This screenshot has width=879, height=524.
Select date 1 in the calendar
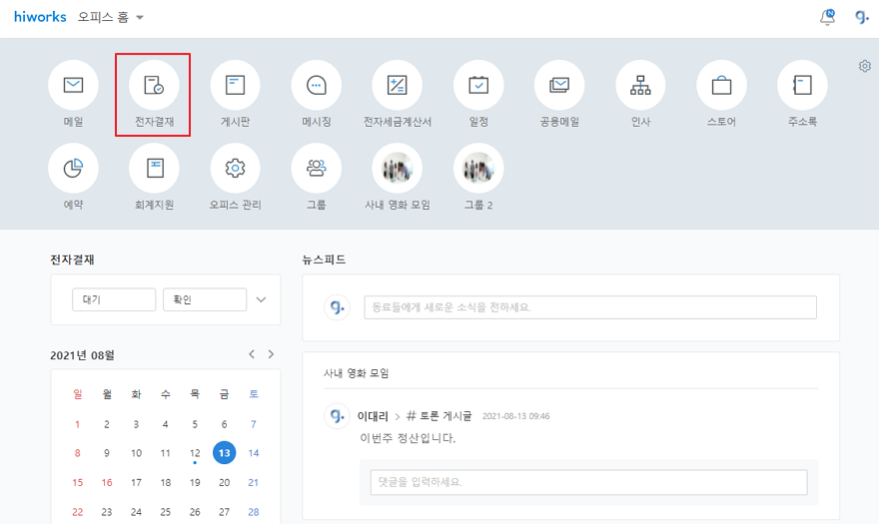tap(77, 424)
